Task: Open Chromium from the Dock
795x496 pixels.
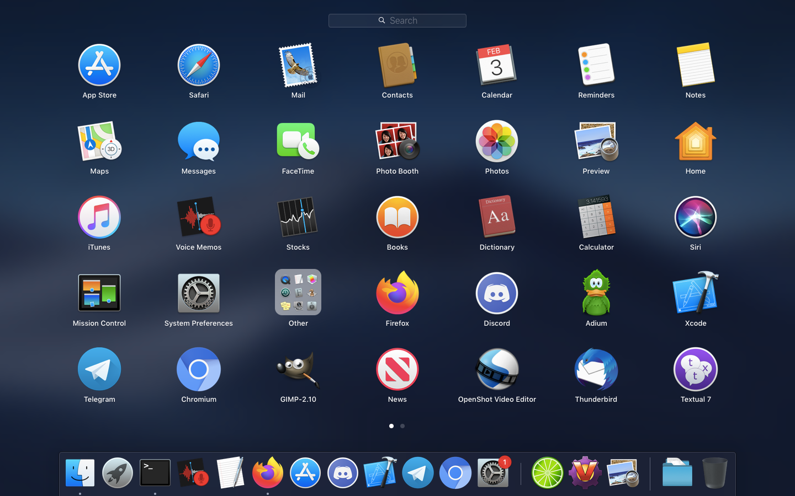Action: pyautogui.click(x=455, y=473)
